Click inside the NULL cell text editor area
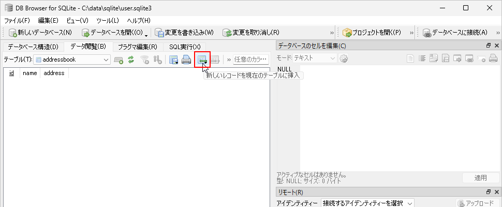The width and height of the screenshot is (502, 207). (x=400, y=118)
